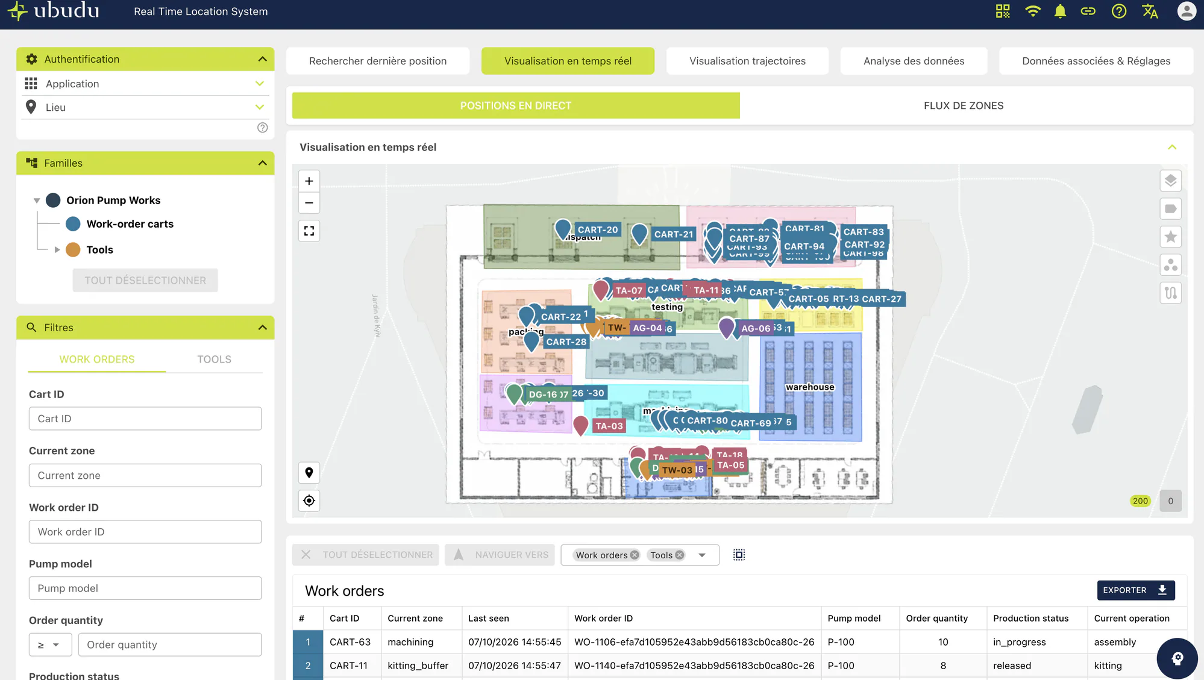
Task: Change language with the translate icon
Action: (1150, 11)
